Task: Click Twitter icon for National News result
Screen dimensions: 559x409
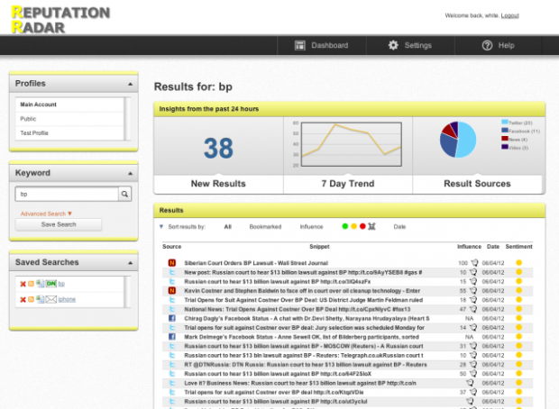Action: (x=172, y=309)
